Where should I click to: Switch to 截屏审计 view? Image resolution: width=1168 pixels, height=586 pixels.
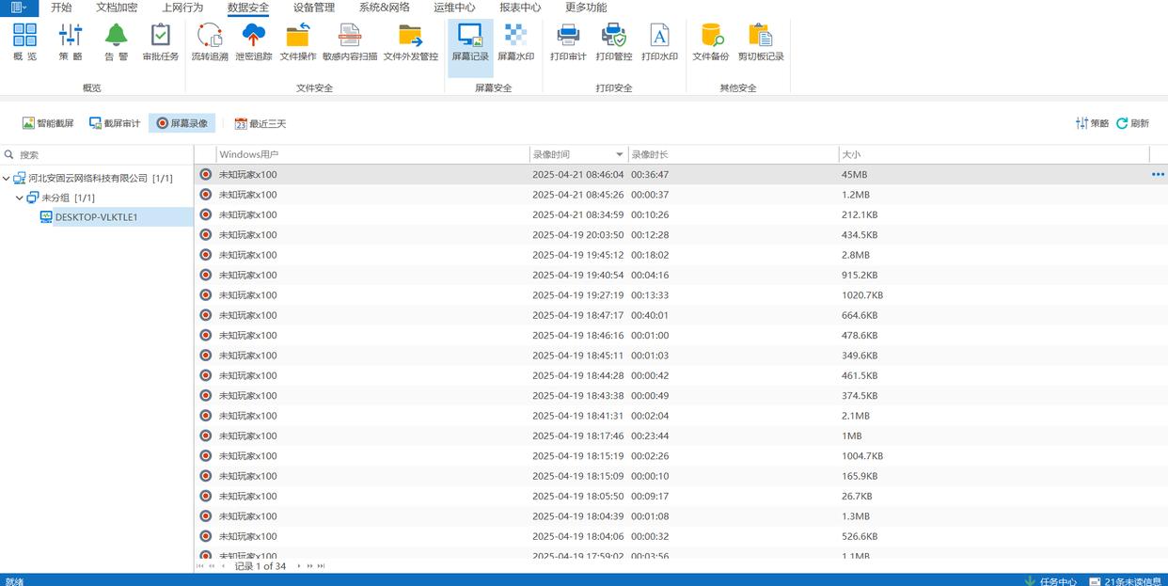coord(115,123)
